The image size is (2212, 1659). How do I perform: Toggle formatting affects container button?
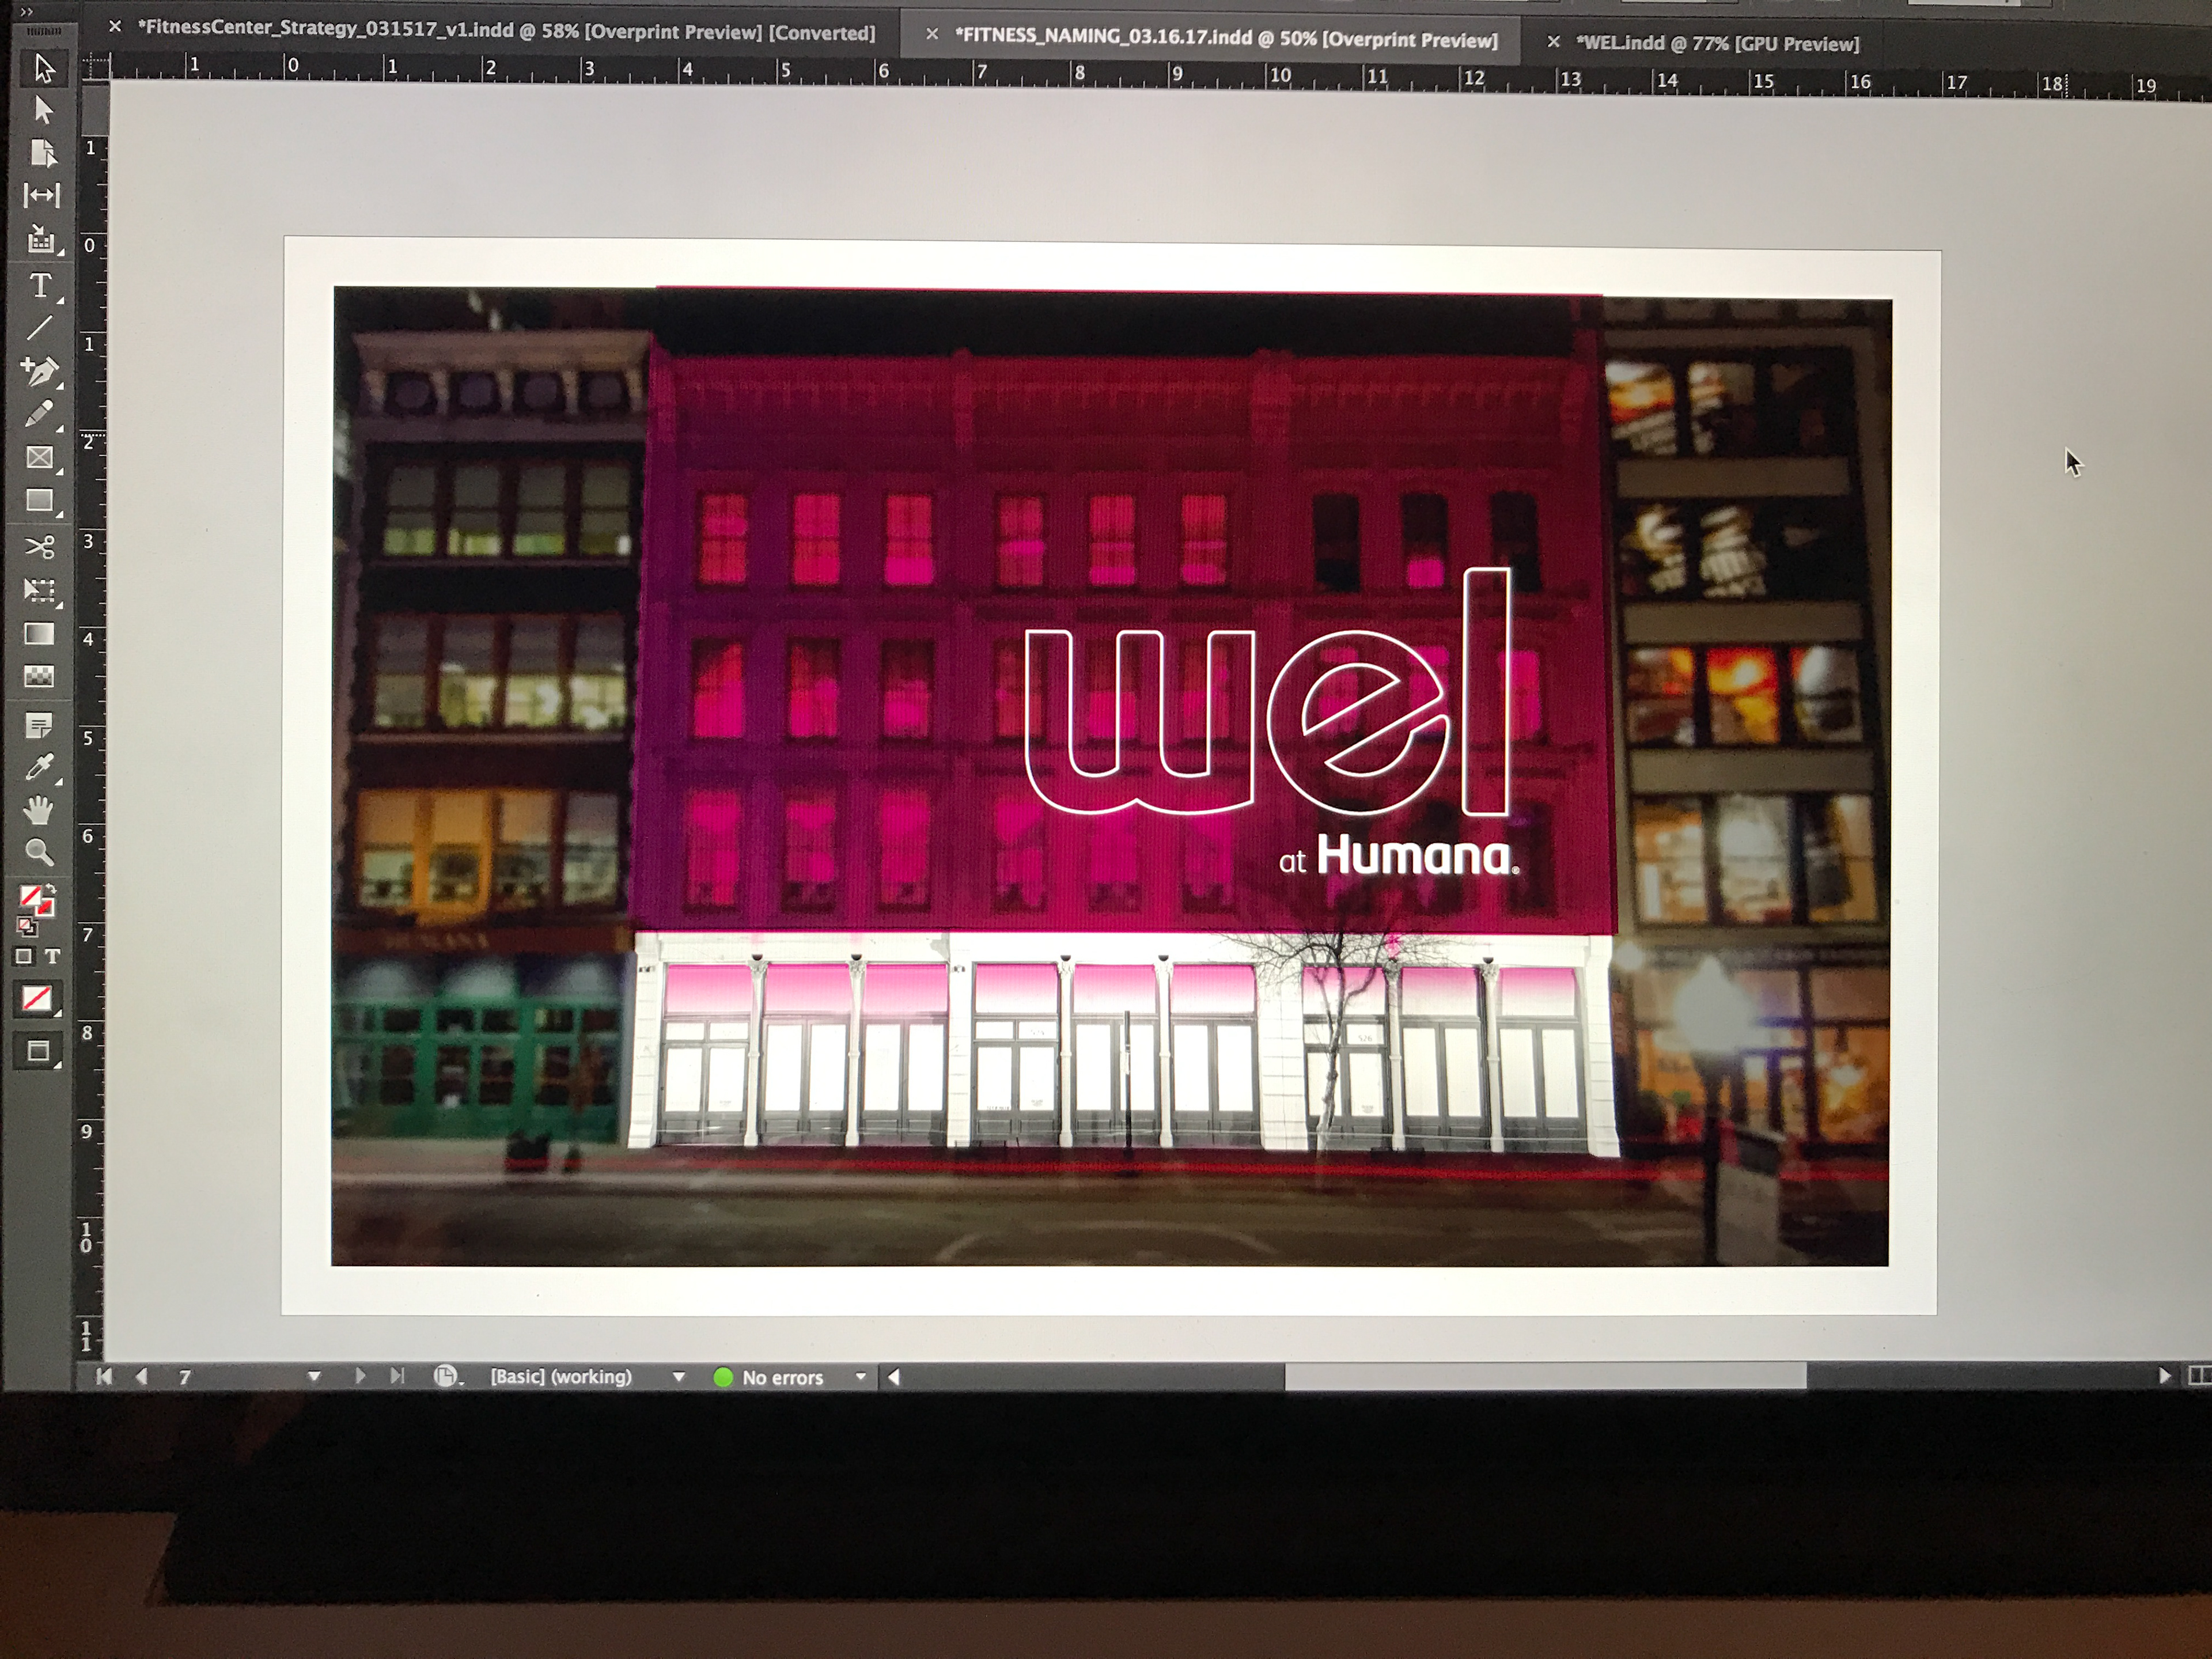[x=24, y=956]
